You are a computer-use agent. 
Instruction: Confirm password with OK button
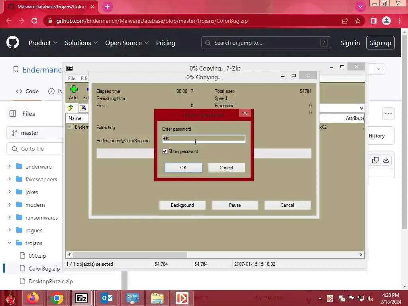coord(183,168)
